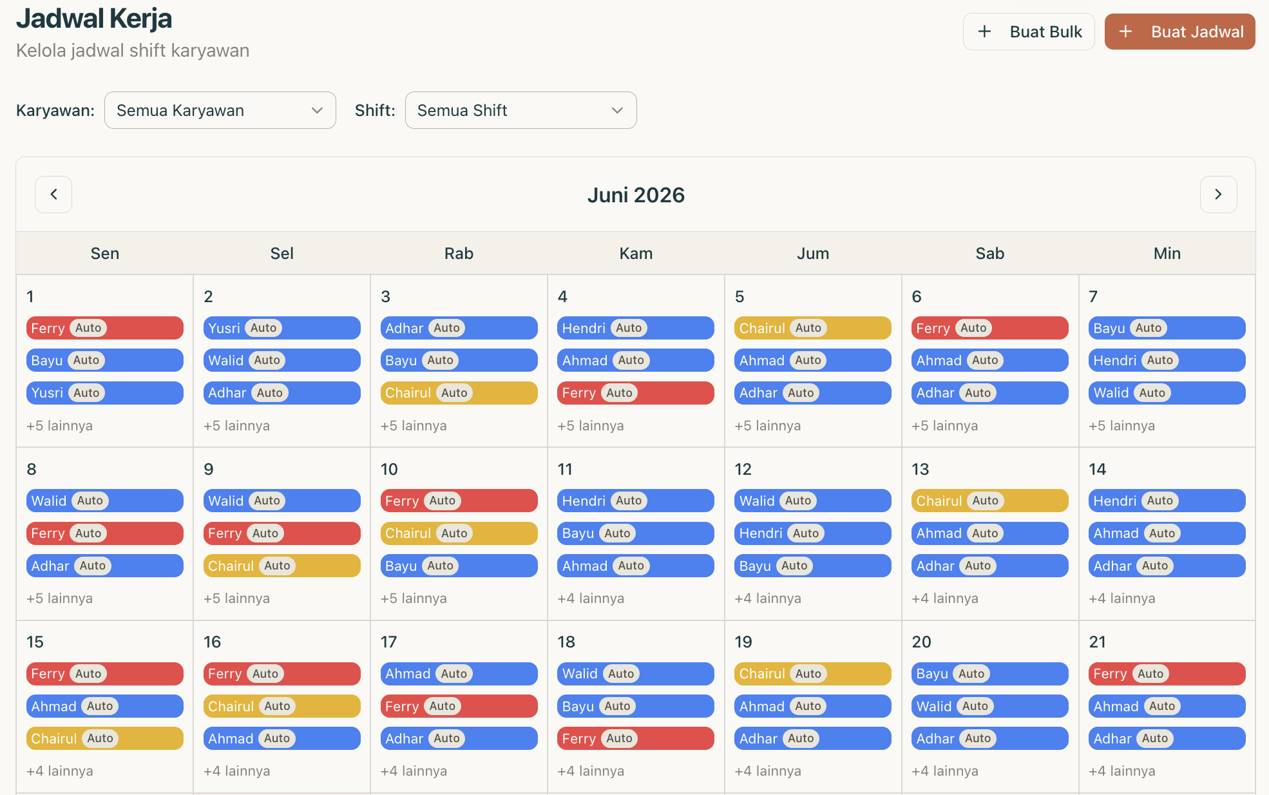
Task: Go to next month with right chevron
Action: pyautogui.click(x=1218, y=195)
